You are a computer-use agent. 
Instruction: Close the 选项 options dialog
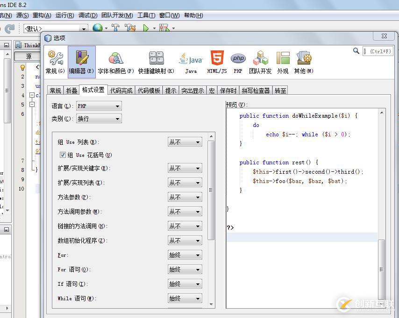pos(384,36)
